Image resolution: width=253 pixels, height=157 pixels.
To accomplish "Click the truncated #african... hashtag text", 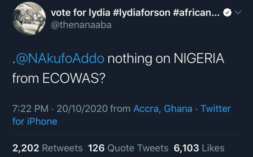I will [x=196, y=13].
